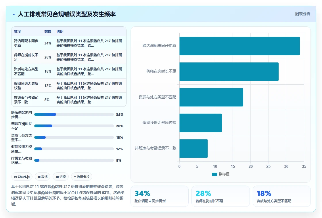Click the 数据卡片 tag chip
The height and width of the screenshot is (218, 322).
(82, 177)
